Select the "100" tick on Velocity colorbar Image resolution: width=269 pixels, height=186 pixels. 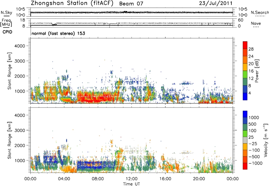(x=252, y=131)
